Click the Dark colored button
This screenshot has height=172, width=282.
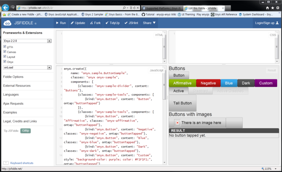246,83
